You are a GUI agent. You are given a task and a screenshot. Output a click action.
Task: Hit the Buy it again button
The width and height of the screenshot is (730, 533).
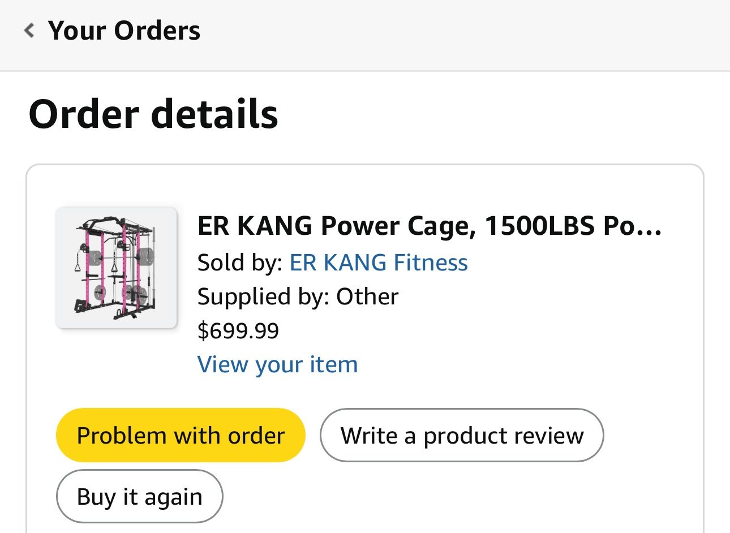[139, 497]
